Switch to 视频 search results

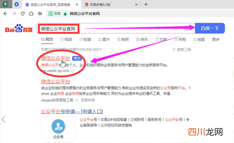66,39
